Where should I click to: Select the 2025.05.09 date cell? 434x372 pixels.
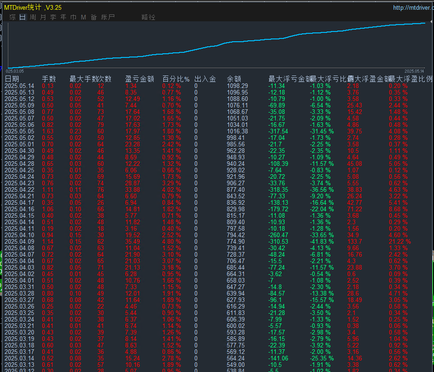[x=19, y=105]
